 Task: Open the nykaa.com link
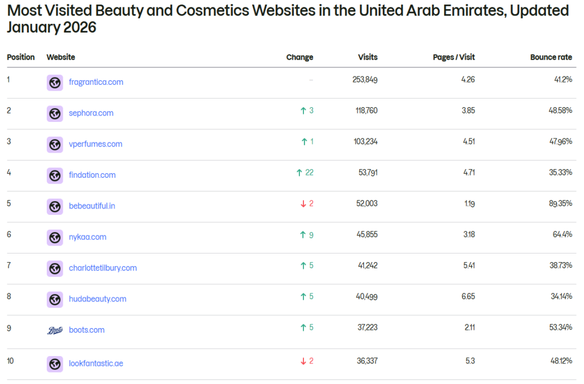coord(87,238)
